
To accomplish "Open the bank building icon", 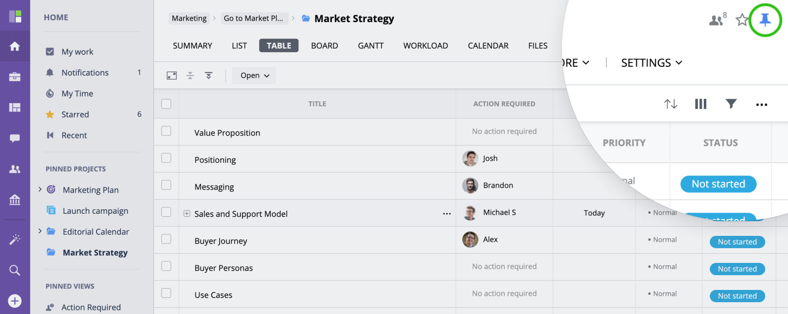I will [15, 200].
